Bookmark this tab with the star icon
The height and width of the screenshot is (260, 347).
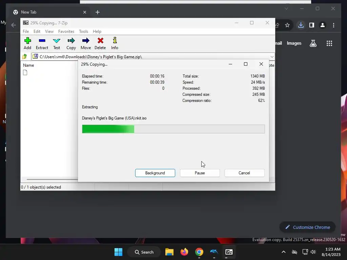pyautogui.click(x=287, y=25)
